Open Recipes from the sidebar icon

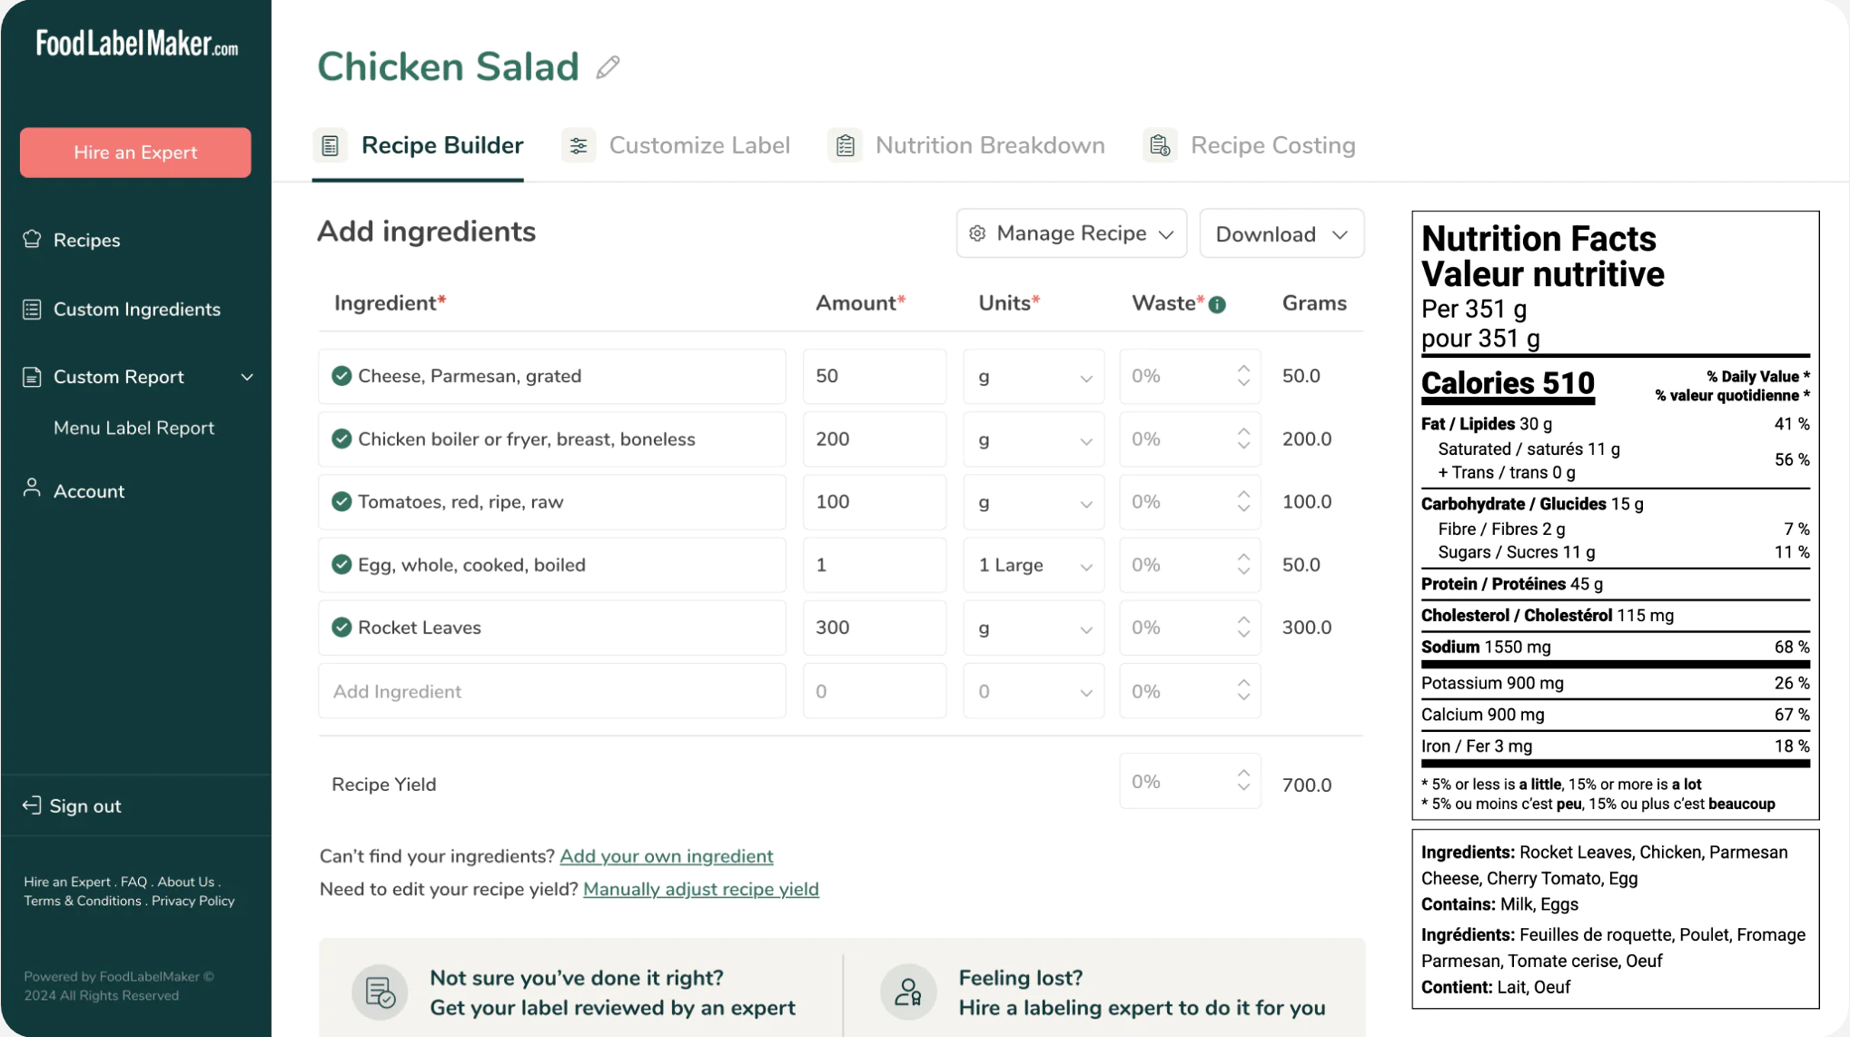coord(32,239)
